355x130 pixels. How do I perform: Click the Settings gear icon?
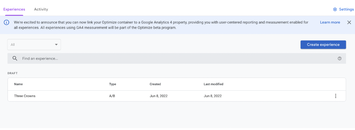pyautogui.click(x=335, y=9)
